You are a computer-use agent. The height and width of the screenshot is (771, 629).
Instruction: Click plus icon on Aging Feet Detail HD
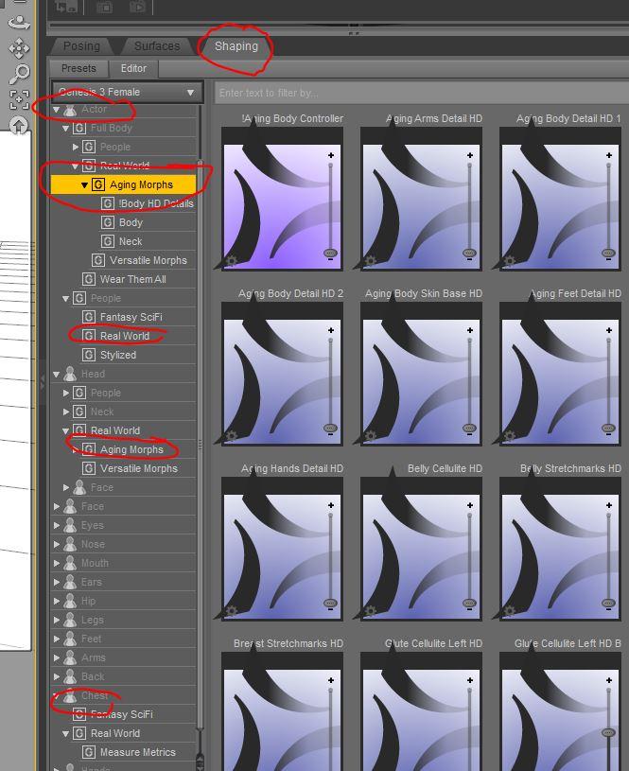(x=609, y=330)
